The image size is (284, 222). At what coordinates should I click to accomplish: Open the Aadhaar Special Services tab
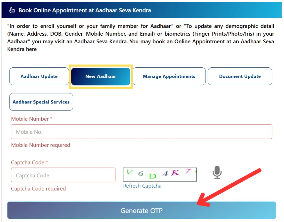(x=41, y=102)
